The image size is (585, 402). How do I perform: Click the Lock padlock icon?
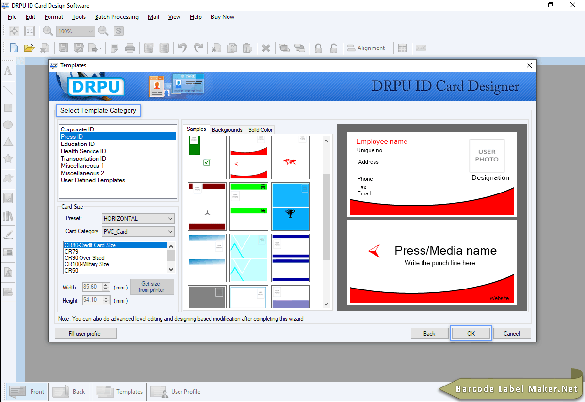click(318, 48)
